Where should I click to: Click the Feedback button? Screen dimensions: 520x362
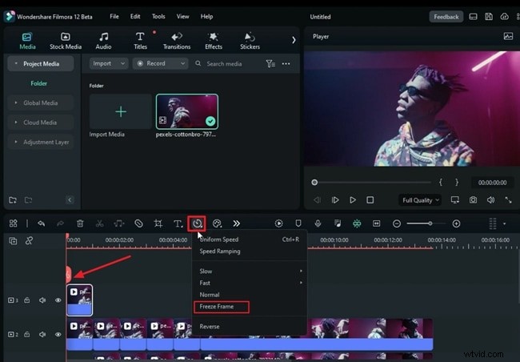(x=446, y=16)
